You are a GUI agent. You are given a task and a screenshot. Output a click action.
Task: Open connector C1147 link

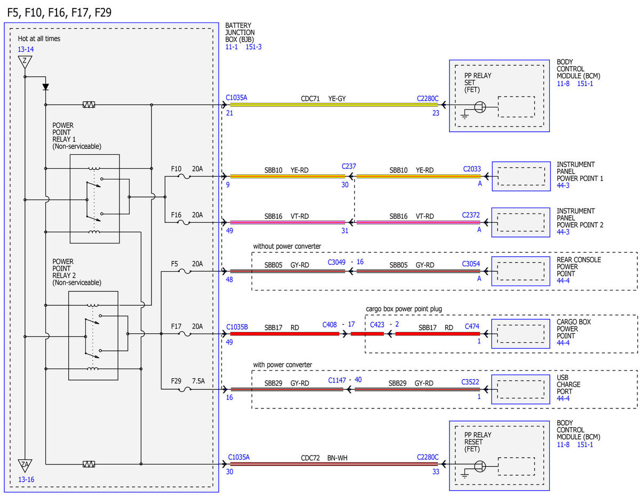[x=337, y=380]
